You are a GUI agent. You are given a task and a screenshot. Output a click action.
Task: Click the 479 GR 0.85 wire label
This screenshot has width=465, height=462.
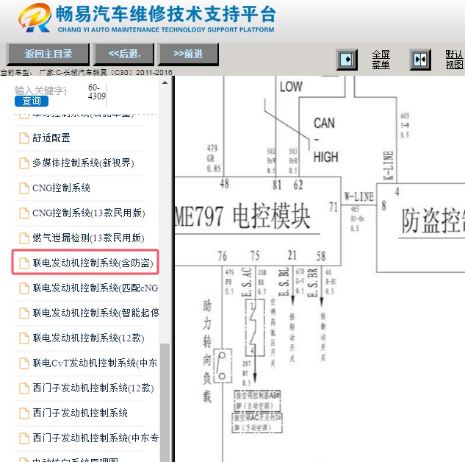[x=214, y=159]
